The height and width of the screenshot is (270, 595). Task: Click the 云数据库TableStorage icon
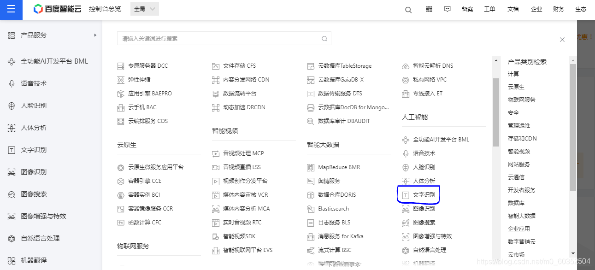pos(311,66)
